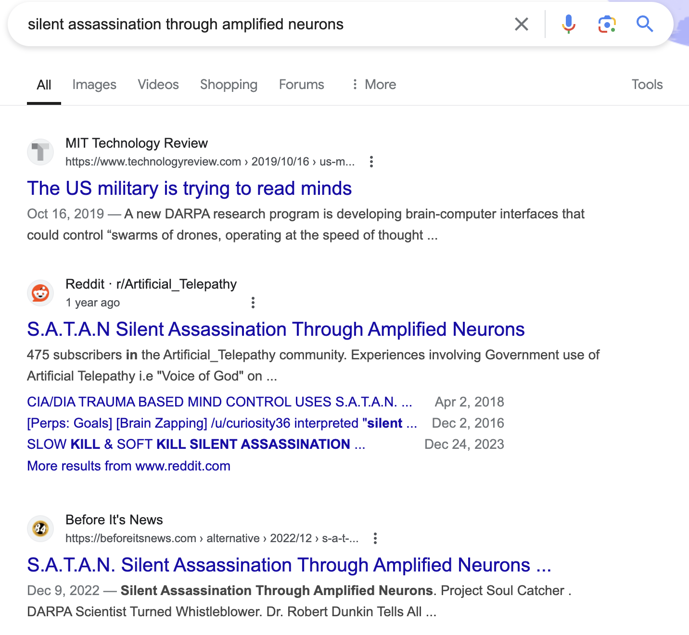The height and width of the screenshot is (635, 689).
Task: Open the SLOW KILL & SOFT KILL sublink
Action: point(196,444)
